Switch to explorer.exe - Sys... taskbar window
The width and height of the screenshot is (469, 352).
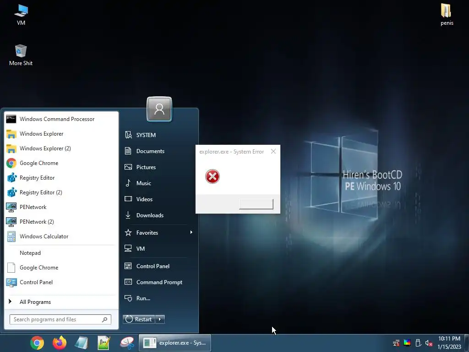coord(175,343)
